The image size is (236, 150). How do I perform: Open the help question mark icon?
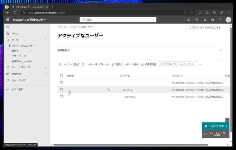[x=220, y=19]
